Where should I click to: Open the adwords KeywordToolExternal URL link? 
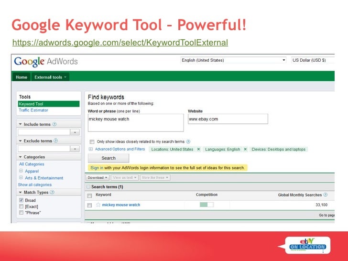coord(120,43)
